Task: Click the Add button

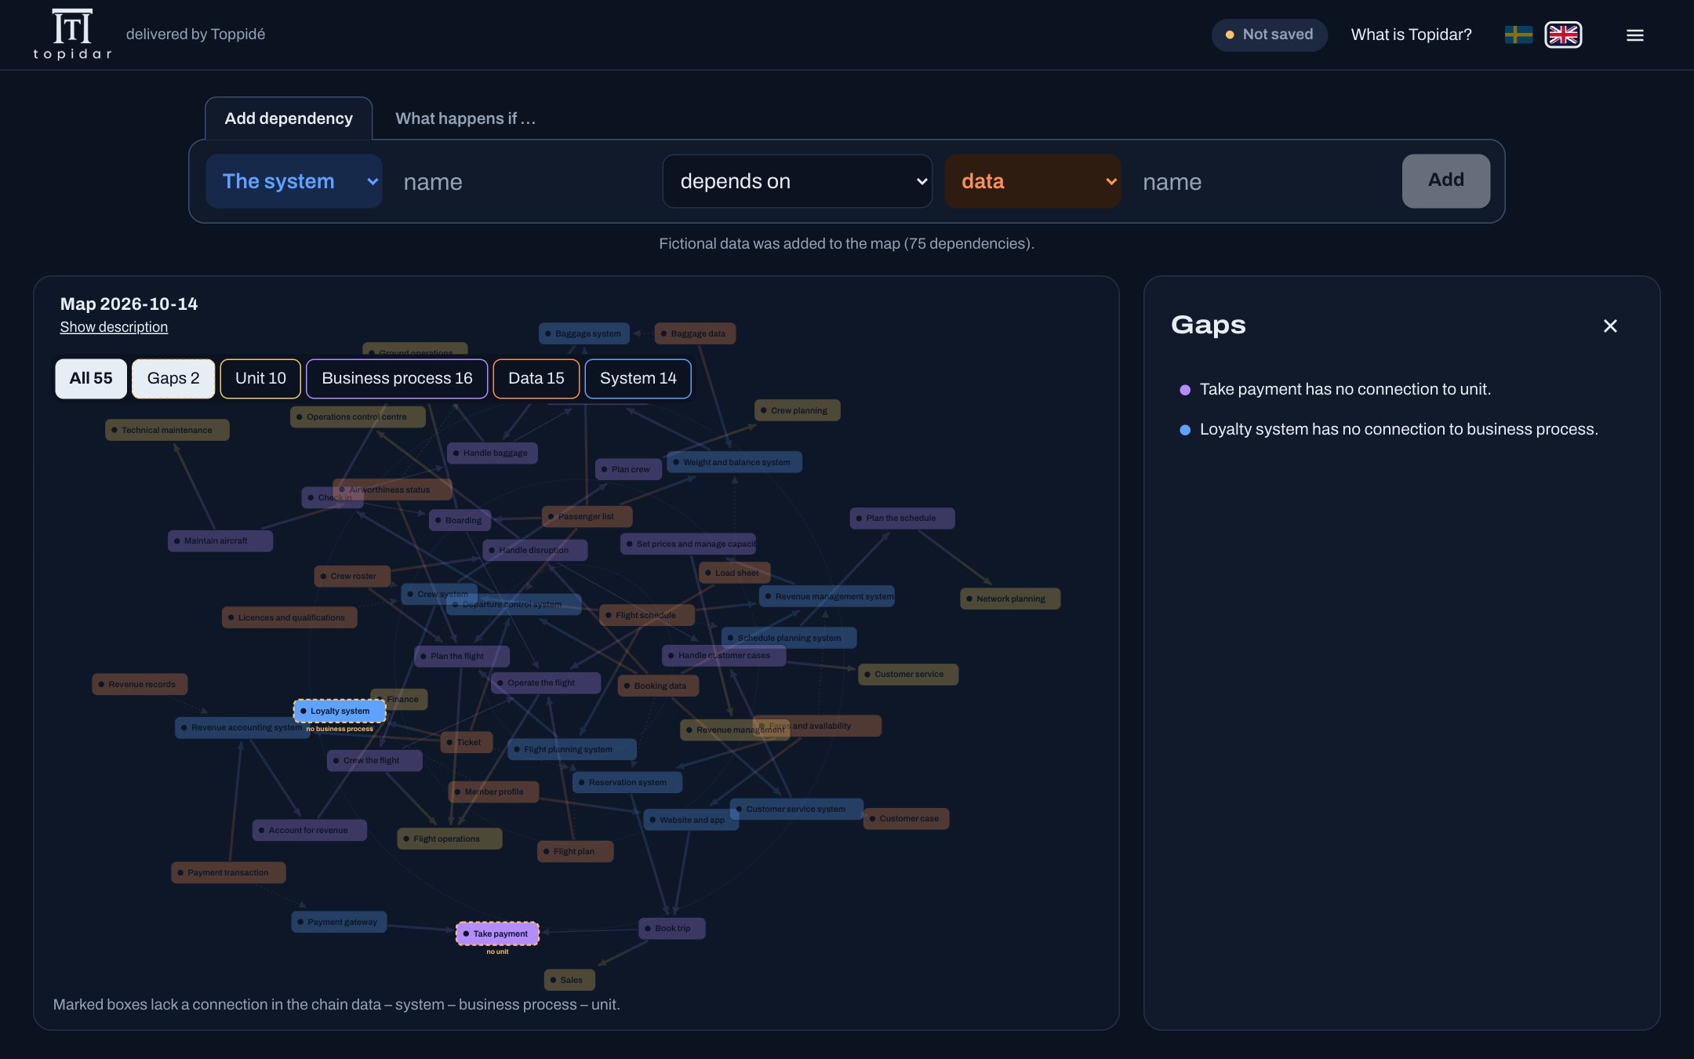Action: (x=1445, y=180)
